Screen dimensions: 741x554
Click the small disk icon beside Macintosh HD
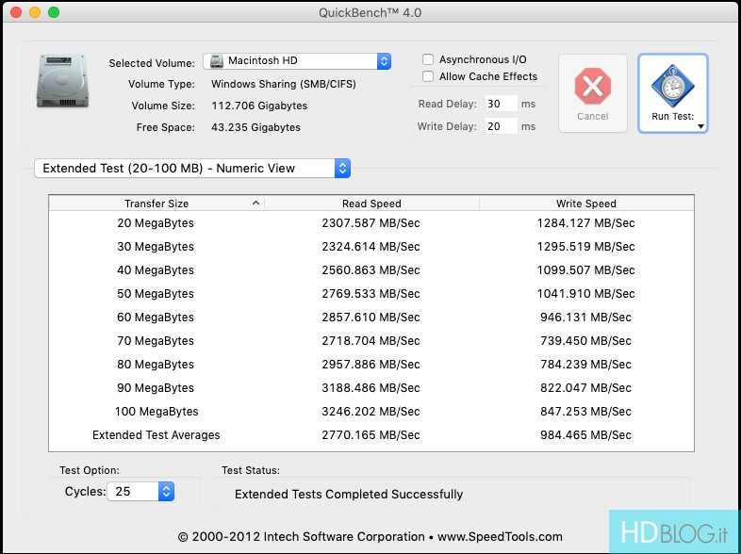(x=217, y=61)
